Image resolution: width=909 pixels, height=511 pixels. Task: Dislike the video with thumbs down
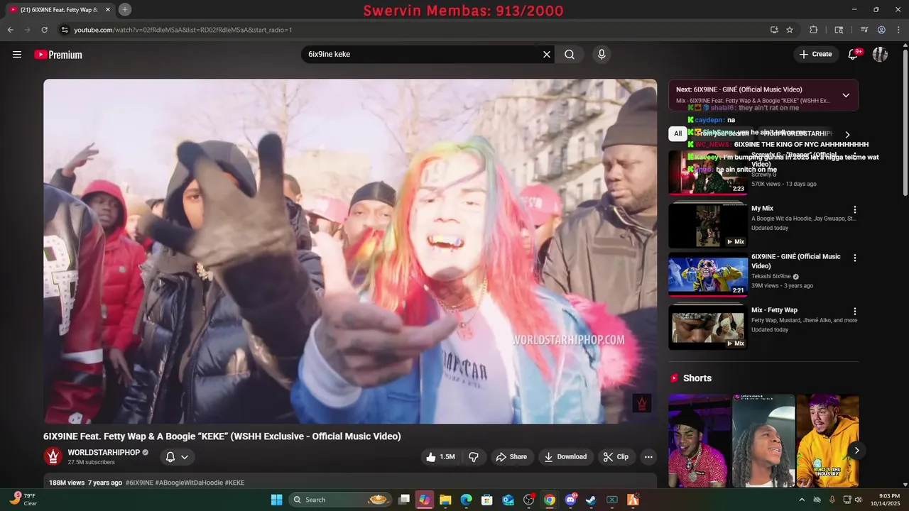pyautogui.click(x=474, y=457)
